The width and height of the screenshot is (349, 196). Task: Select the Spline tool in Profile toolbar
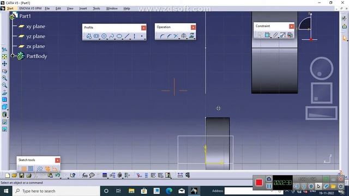coord(111,36)
